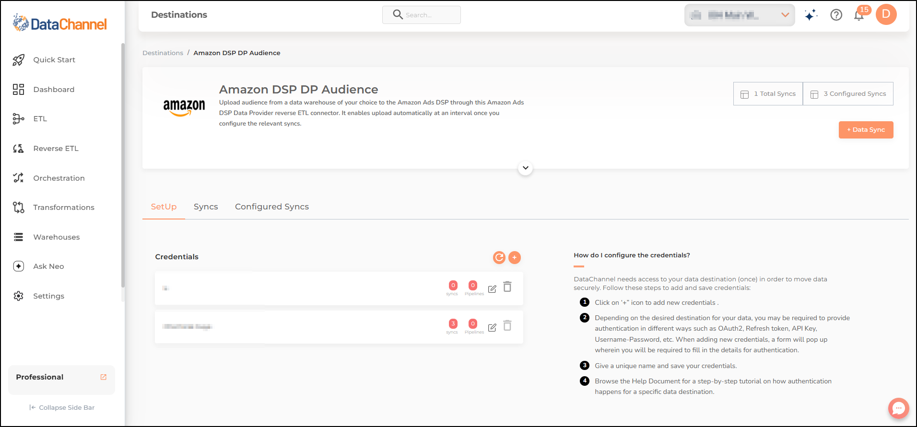Open Orchestration page
The image size is (917, 427).
click(x=59, y=178)
